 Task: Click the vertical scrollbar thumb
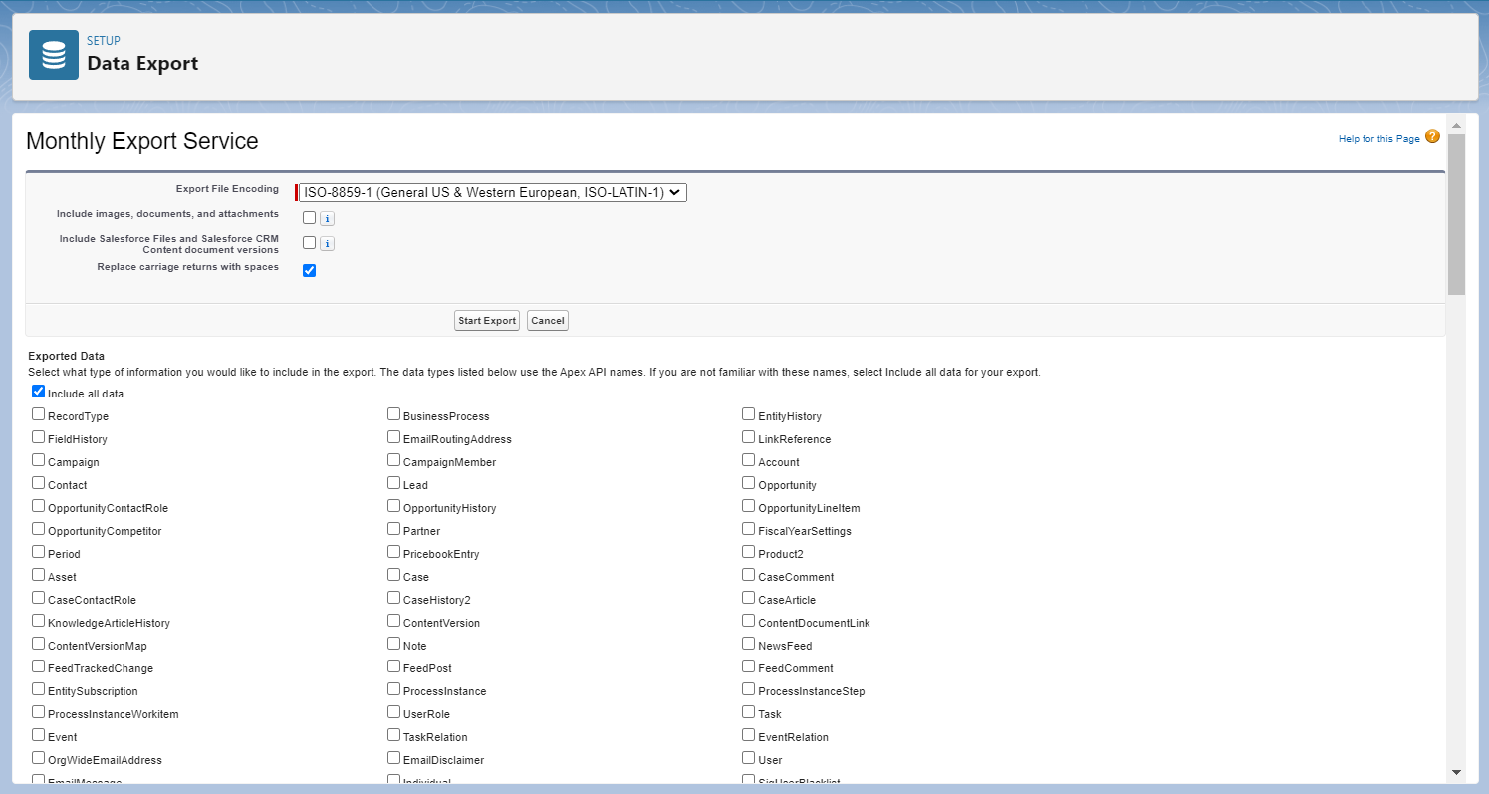pyautogui.click(x=1456, y=214)
